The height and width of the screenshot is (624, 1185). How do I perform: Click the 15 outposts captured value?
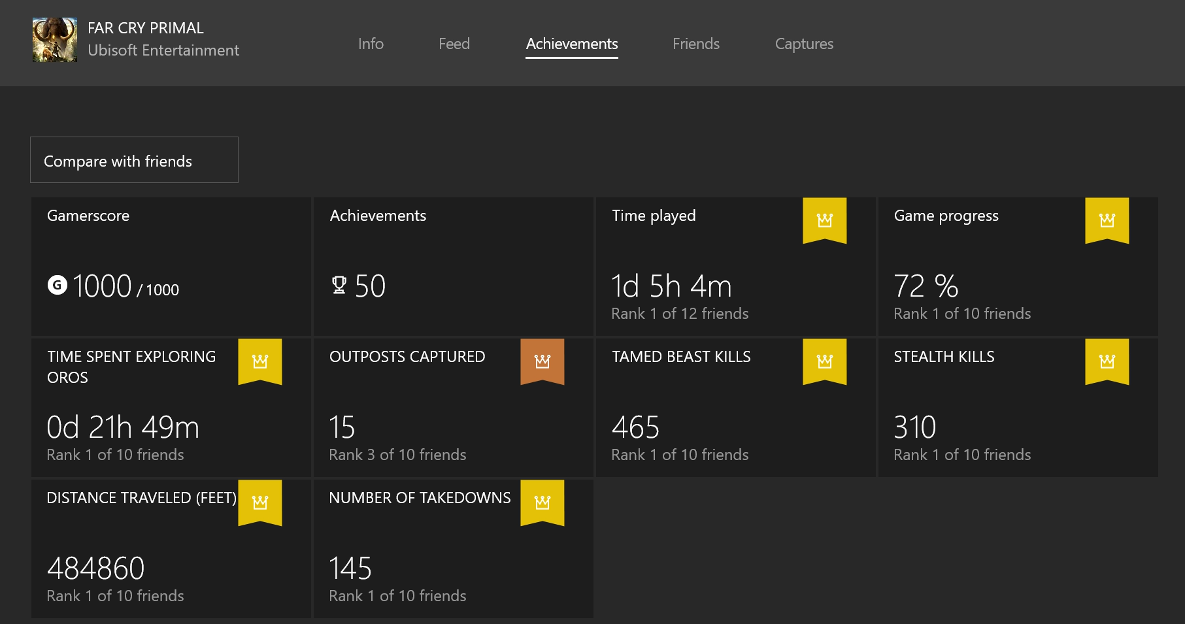pos(342,427)
